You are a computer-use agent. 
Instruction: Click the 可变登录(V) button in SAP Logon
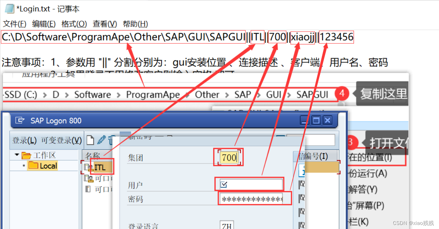(61, 140)
